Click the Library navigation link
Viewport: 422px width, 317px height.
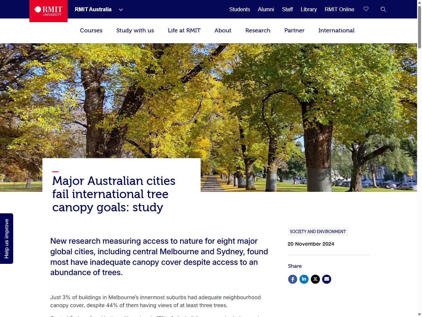coord(308,9)
